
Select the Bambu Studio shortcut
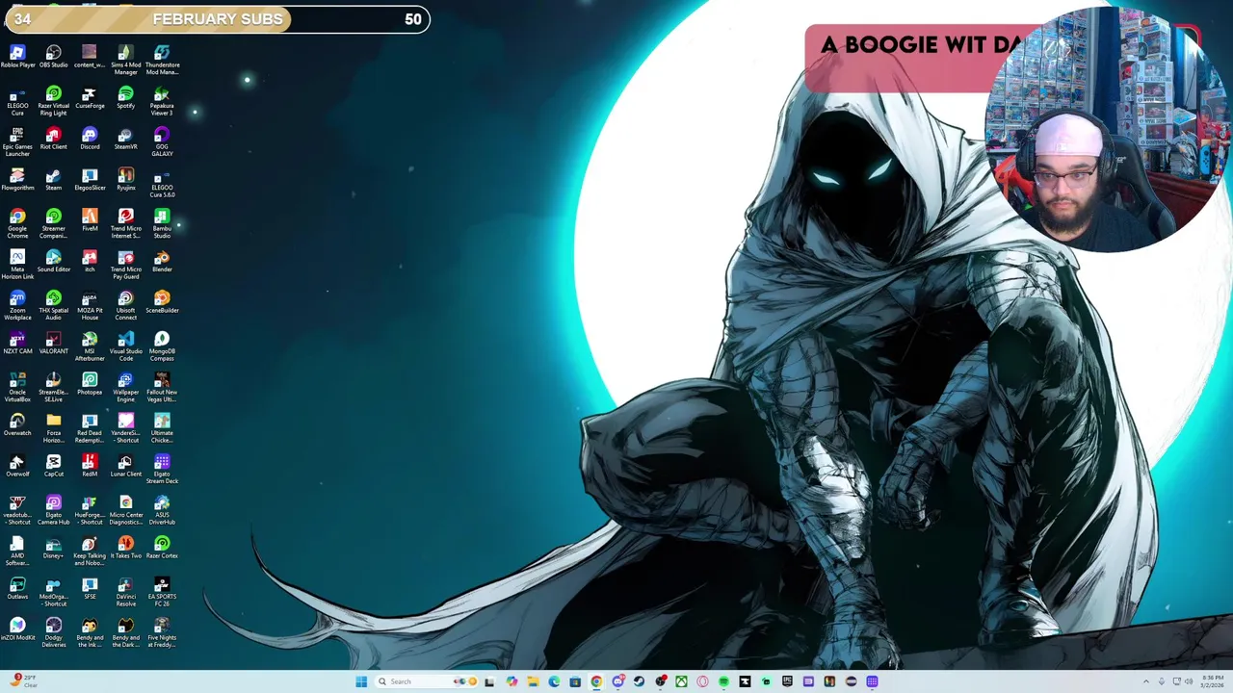point(162,223)
